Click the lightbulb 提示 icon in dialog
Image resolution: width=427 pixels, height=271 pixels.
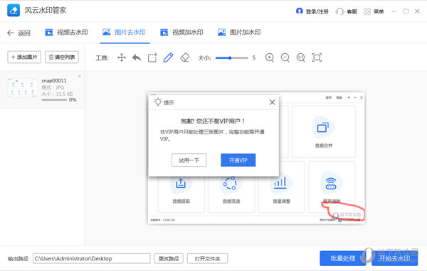[x=158, y=102]
